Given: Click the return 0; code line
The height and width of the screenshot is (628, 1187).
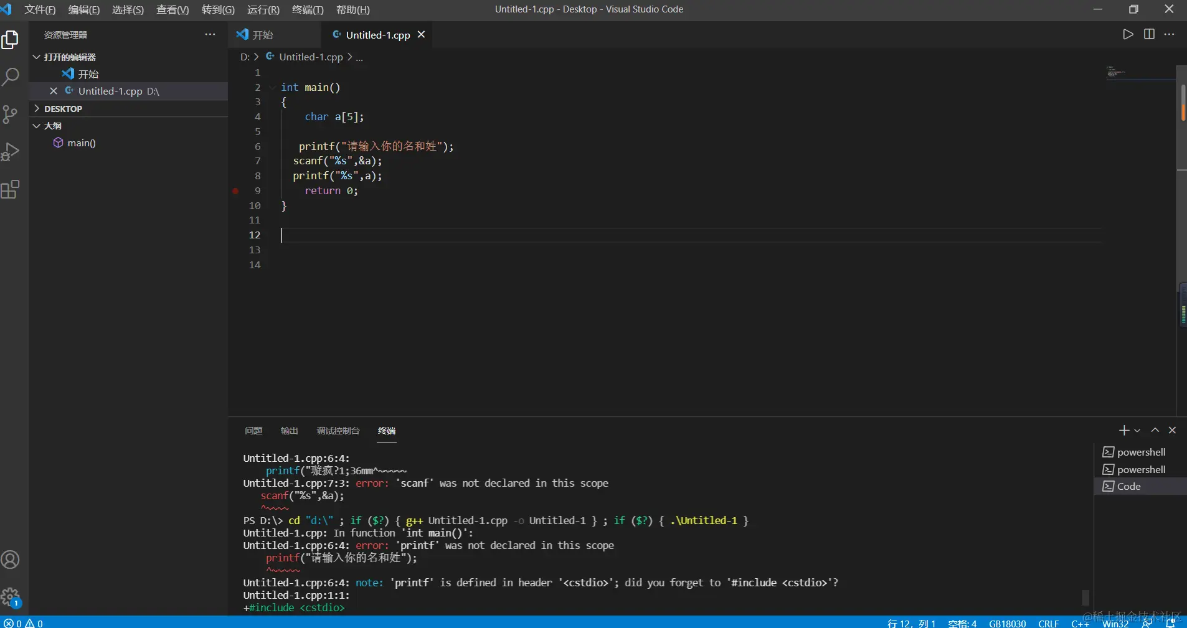Looking at the screenshot, I should 331,191.
